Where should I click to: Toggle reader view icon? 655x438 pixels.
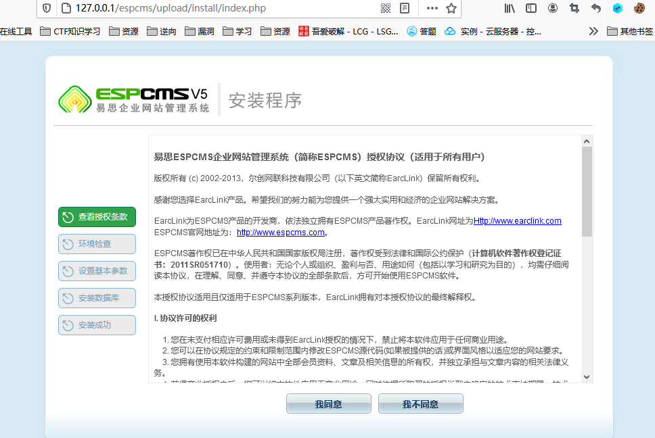coord(405,8)
